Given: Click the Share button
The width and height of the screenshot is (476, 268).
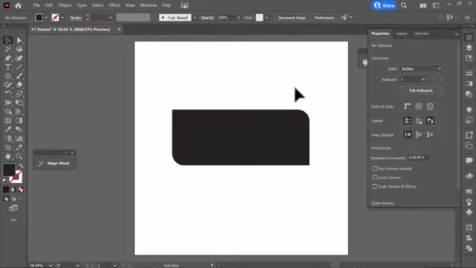Looking at the screenshot, I should click(384, 5).
